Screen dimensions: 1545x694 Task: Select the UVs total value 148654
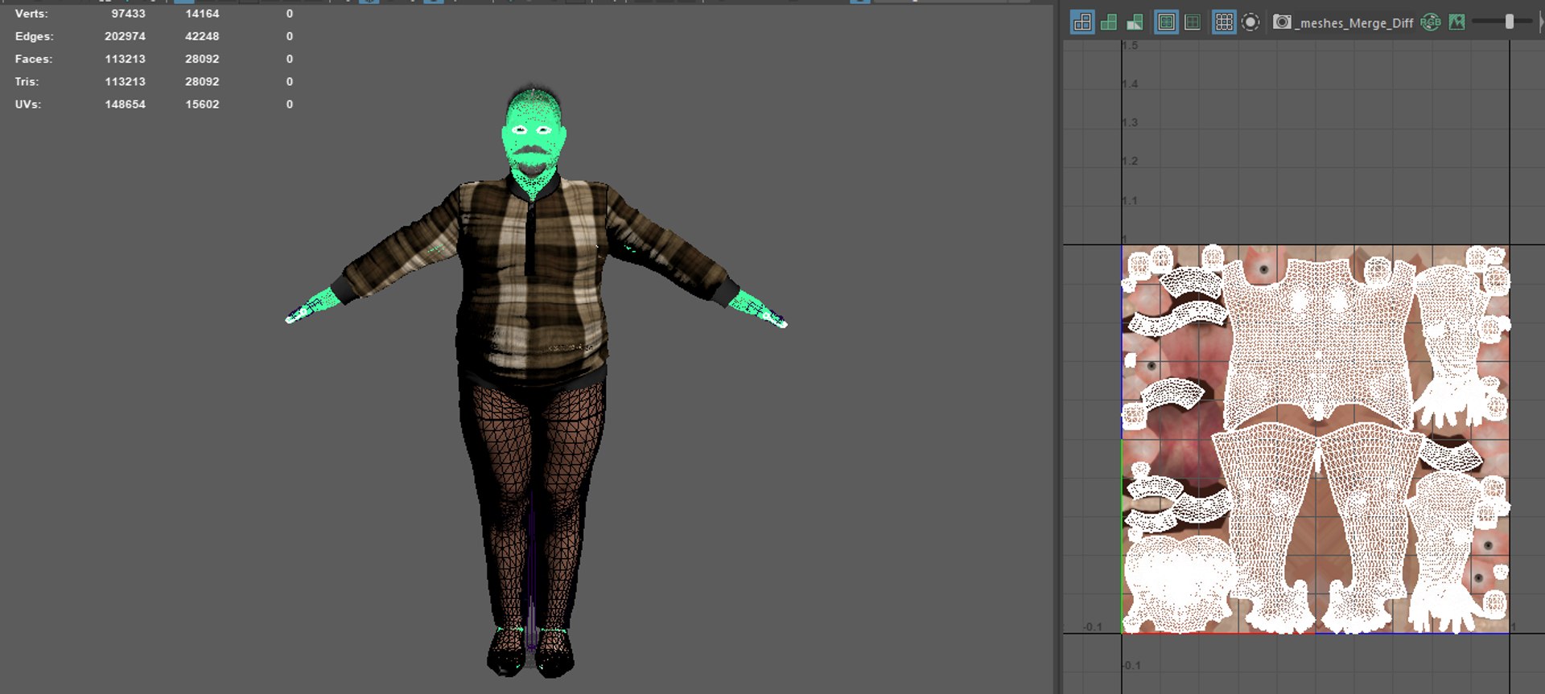pos(125,104)
